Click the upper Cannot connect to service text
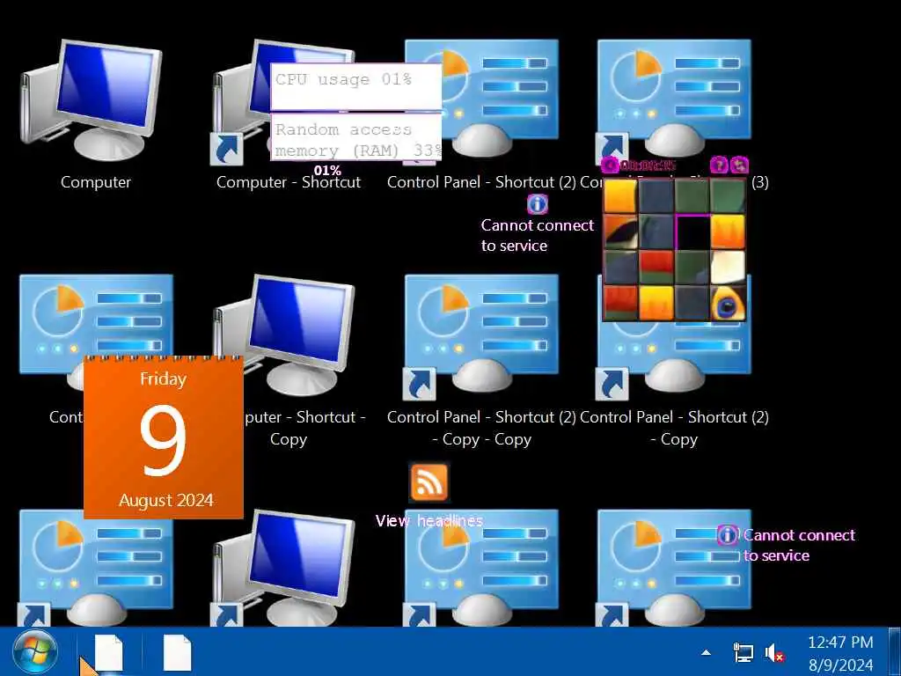The width and height of the screenshot is (901, 676). (538, 235)
